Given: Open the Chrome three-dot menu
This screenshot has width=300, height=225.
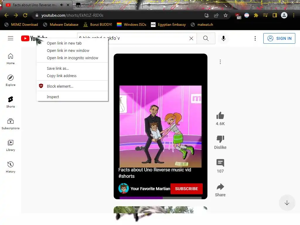Looking at the screenshot, I should tap(294, 15).
